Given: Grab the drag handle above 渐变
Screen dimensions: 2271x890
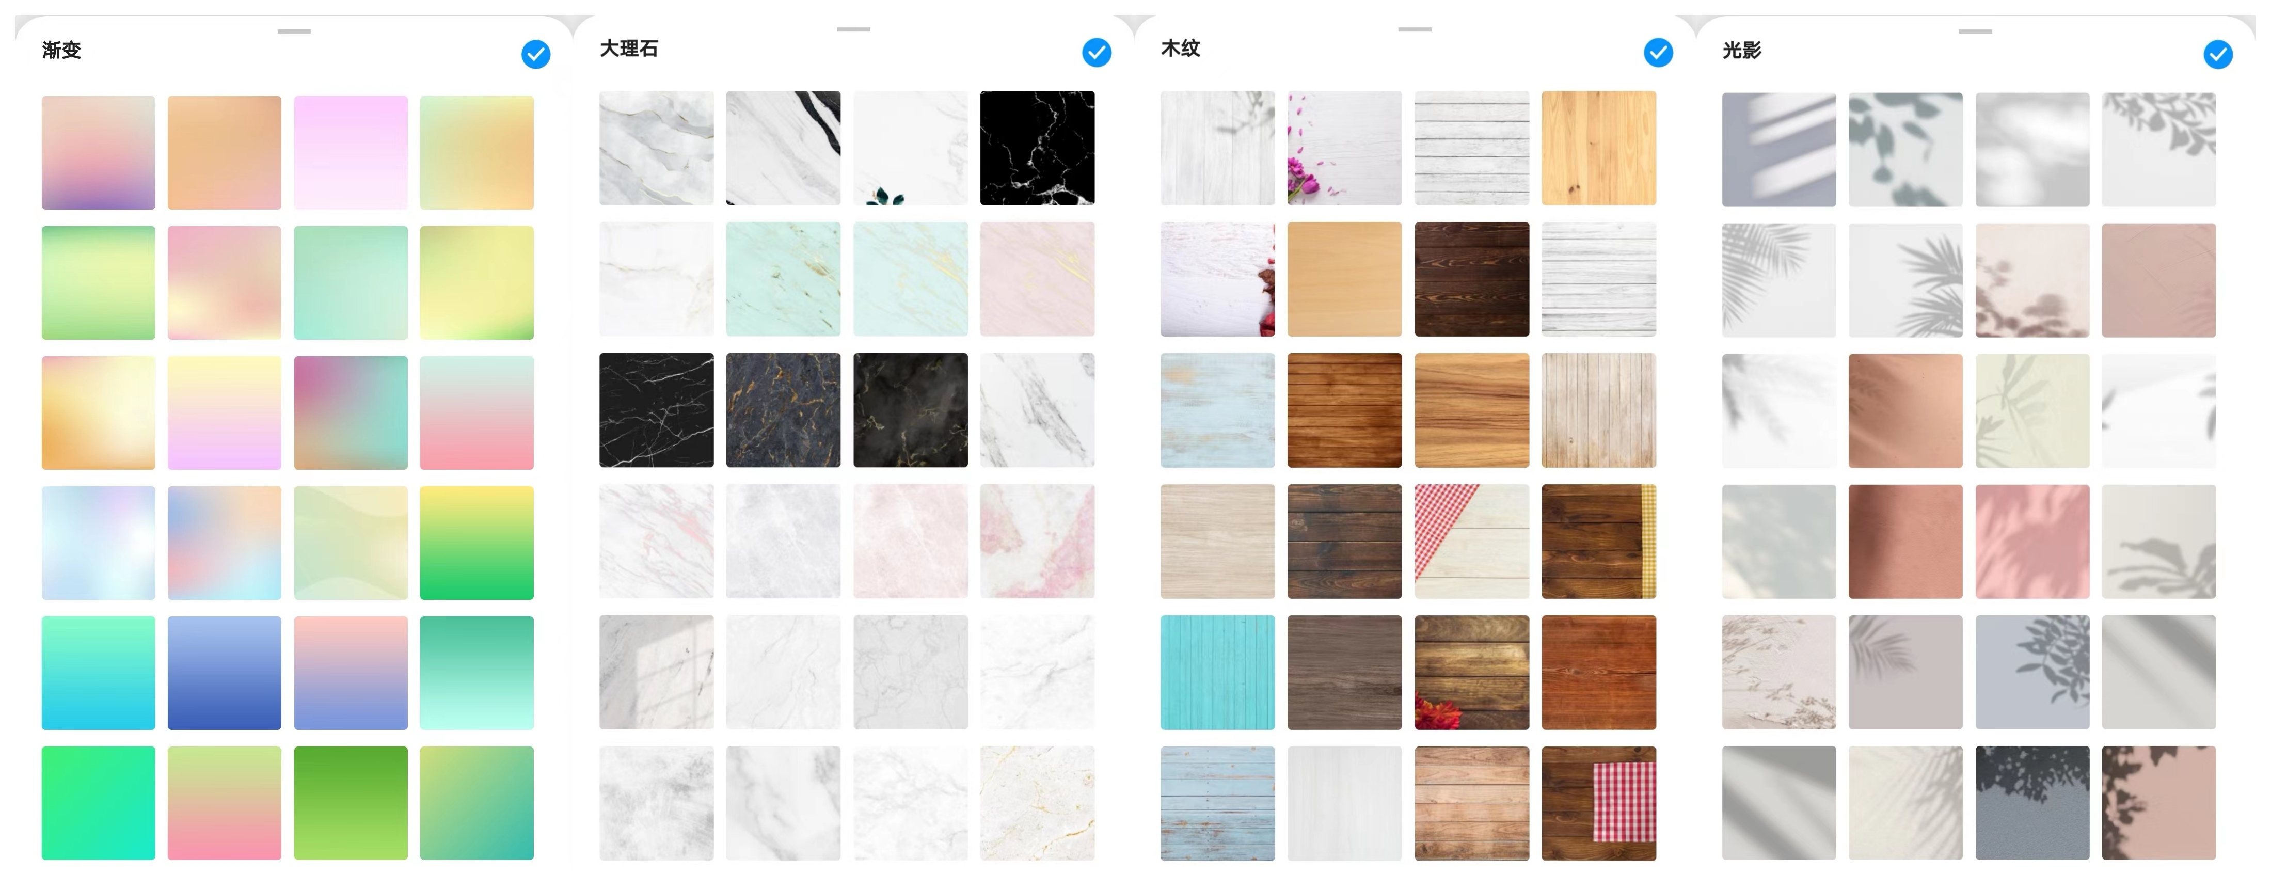Looking at the screenshot, I should (x=294, y=31).
